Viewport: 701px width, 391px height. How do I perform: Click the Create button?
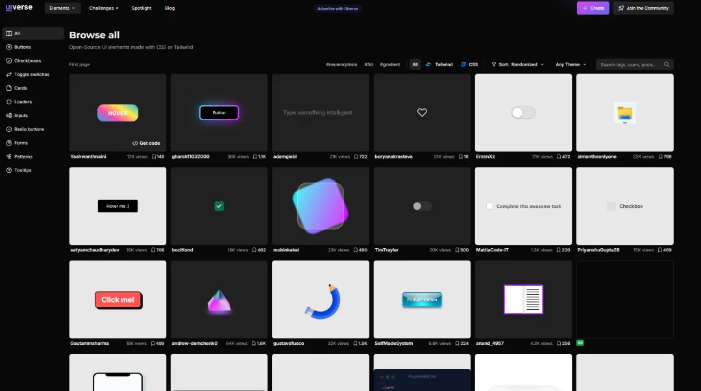(593, 8)
